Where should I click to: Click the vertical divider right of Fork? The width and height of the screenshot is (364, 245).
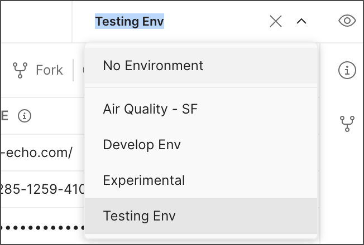pyautogui.click(x=73, y=70)
